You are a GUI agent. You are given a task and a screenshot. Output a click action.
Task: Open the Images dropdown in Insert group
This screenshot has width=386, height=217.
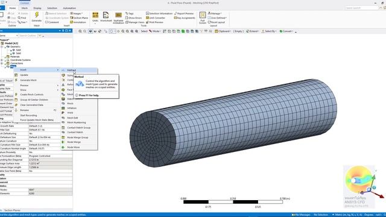pos(77,13)
